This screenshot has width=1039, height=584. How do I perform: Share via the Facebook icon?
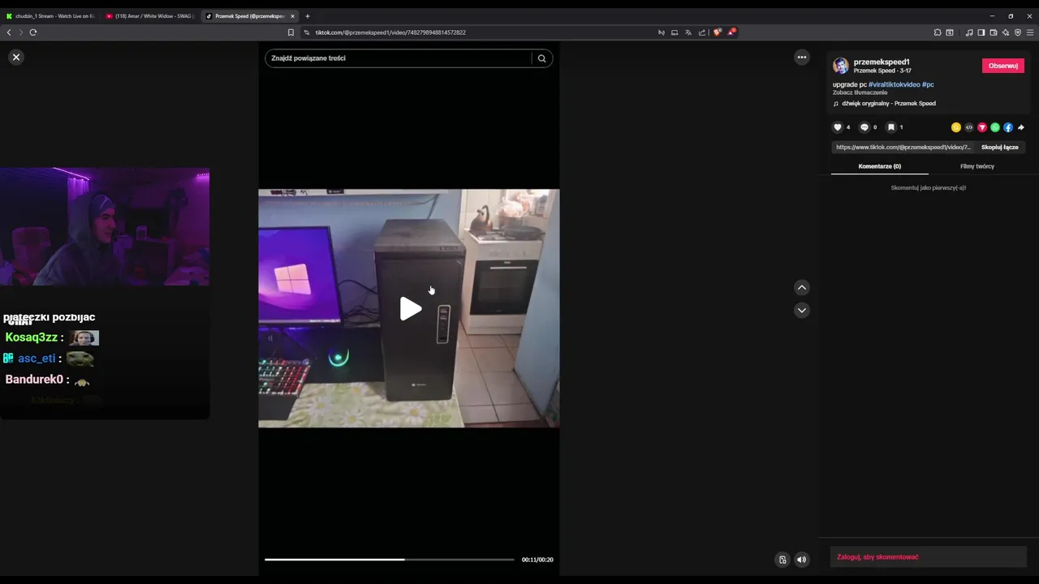[1008, 127]
